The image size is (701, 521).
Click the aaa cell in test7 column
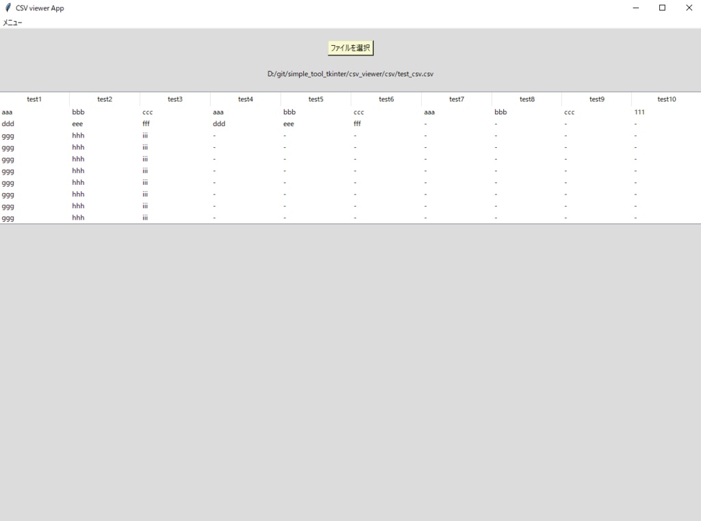(429, 112)
